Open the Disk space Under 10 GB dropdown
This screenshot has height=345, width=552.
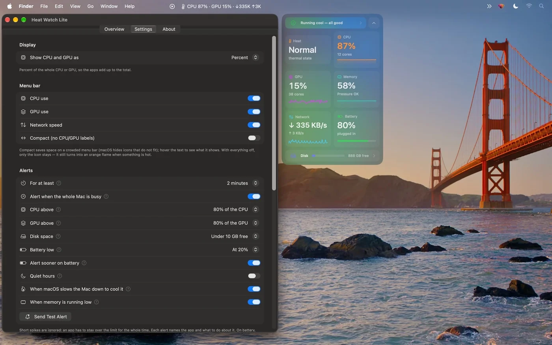click(235, 236)
